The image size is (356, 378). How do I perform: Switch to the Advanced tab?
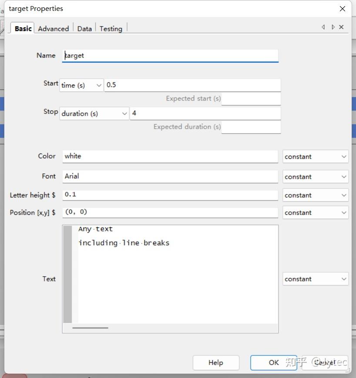point(53,28)
